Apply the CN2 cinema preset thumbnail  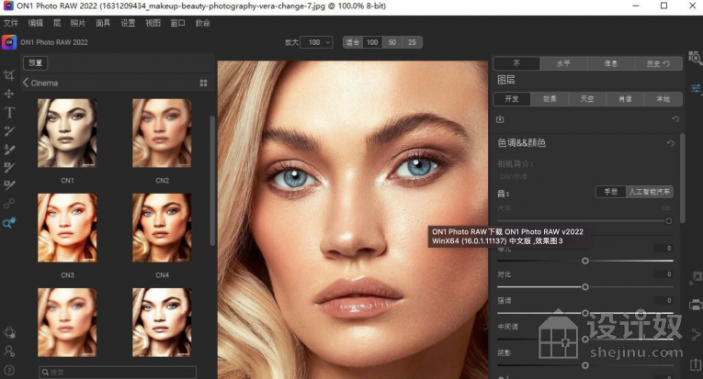(162, 133)
